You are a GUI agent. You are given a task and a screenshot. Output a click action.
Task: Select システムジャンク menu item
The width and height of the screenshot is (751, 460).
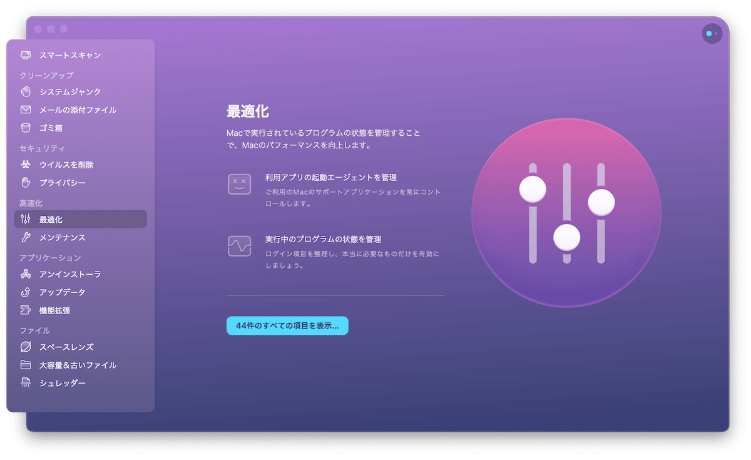coord(81,91)
